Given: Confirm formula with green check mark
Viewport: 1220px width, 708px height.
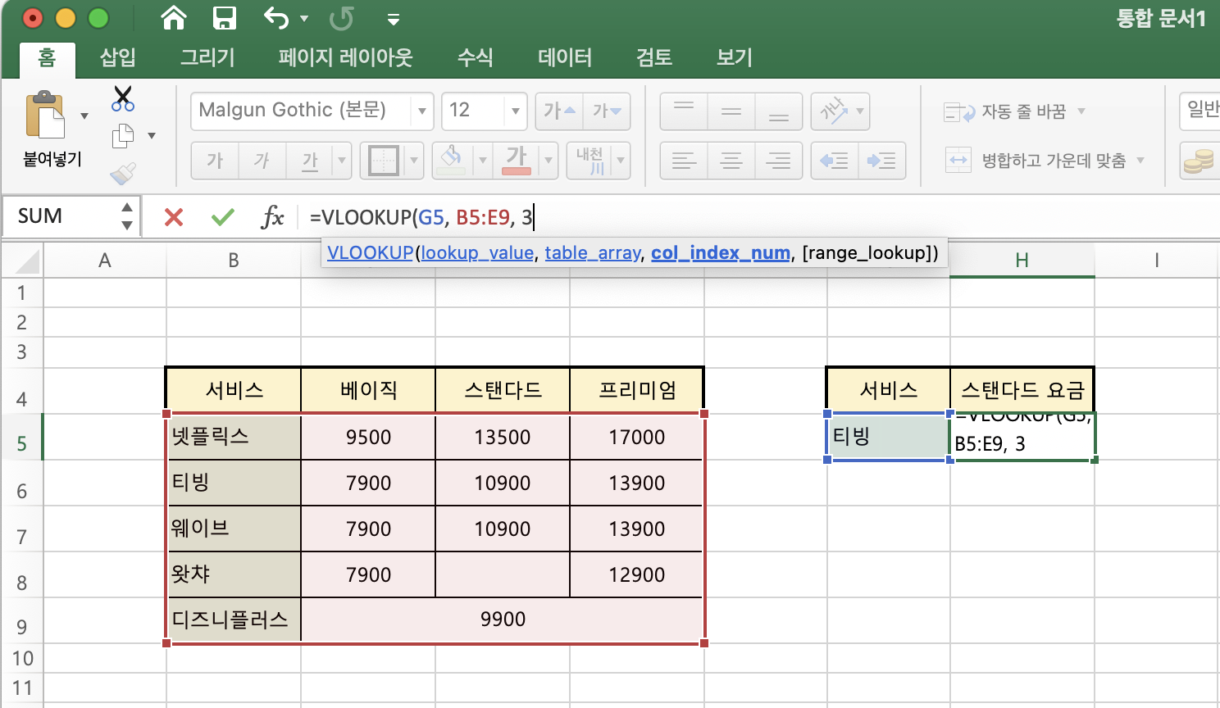Looking at the screenshot, I should pos(222,216).
